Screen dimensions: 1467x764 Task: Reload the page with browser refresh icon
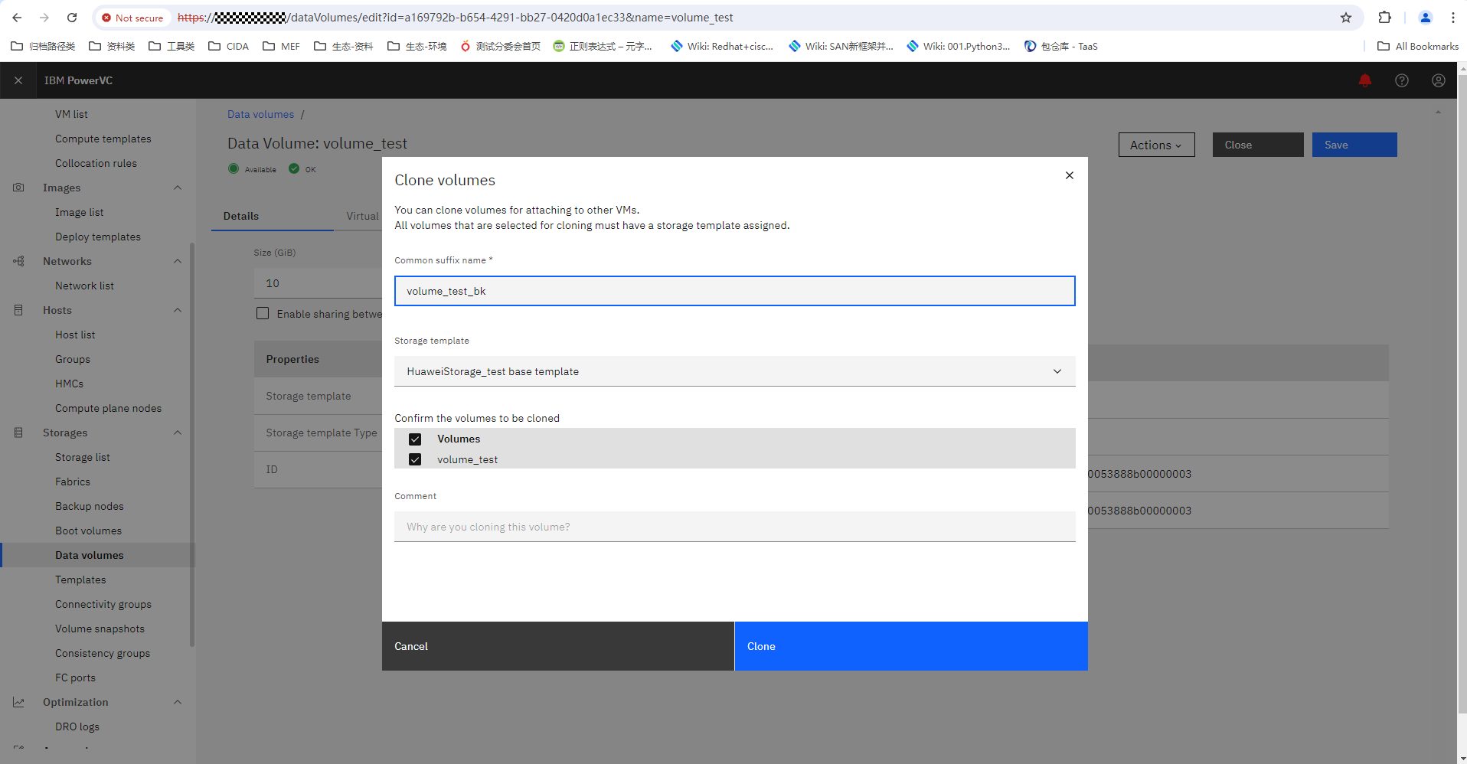pos(72,18)
